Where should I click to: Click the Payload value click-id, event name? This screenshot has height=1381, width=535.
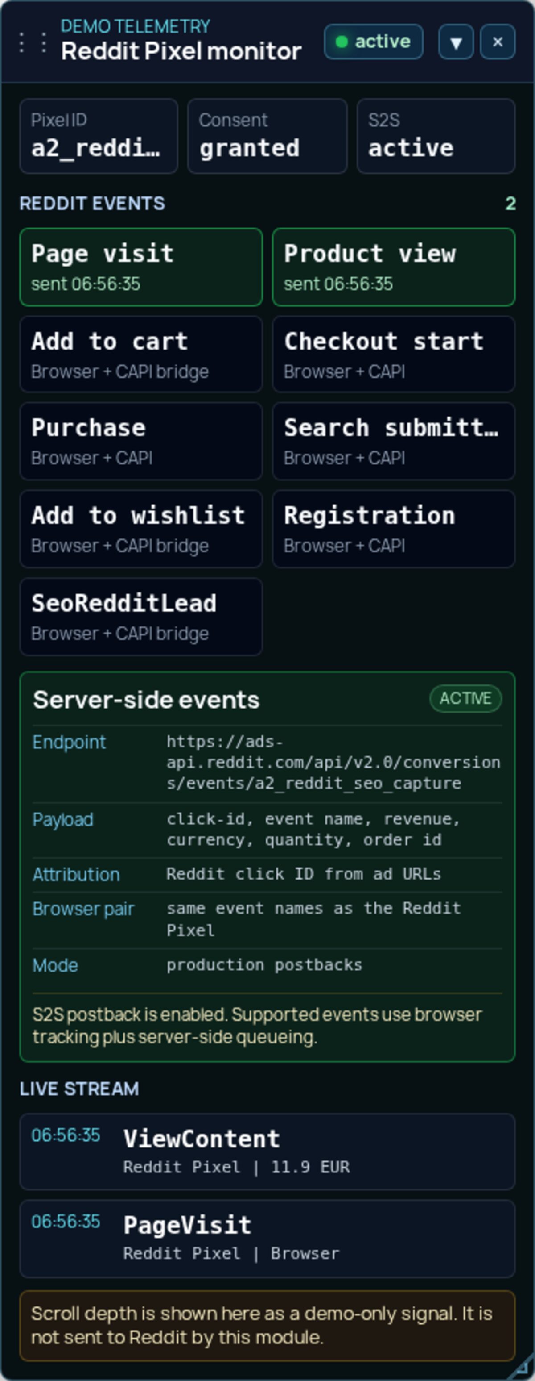point(313,829)
